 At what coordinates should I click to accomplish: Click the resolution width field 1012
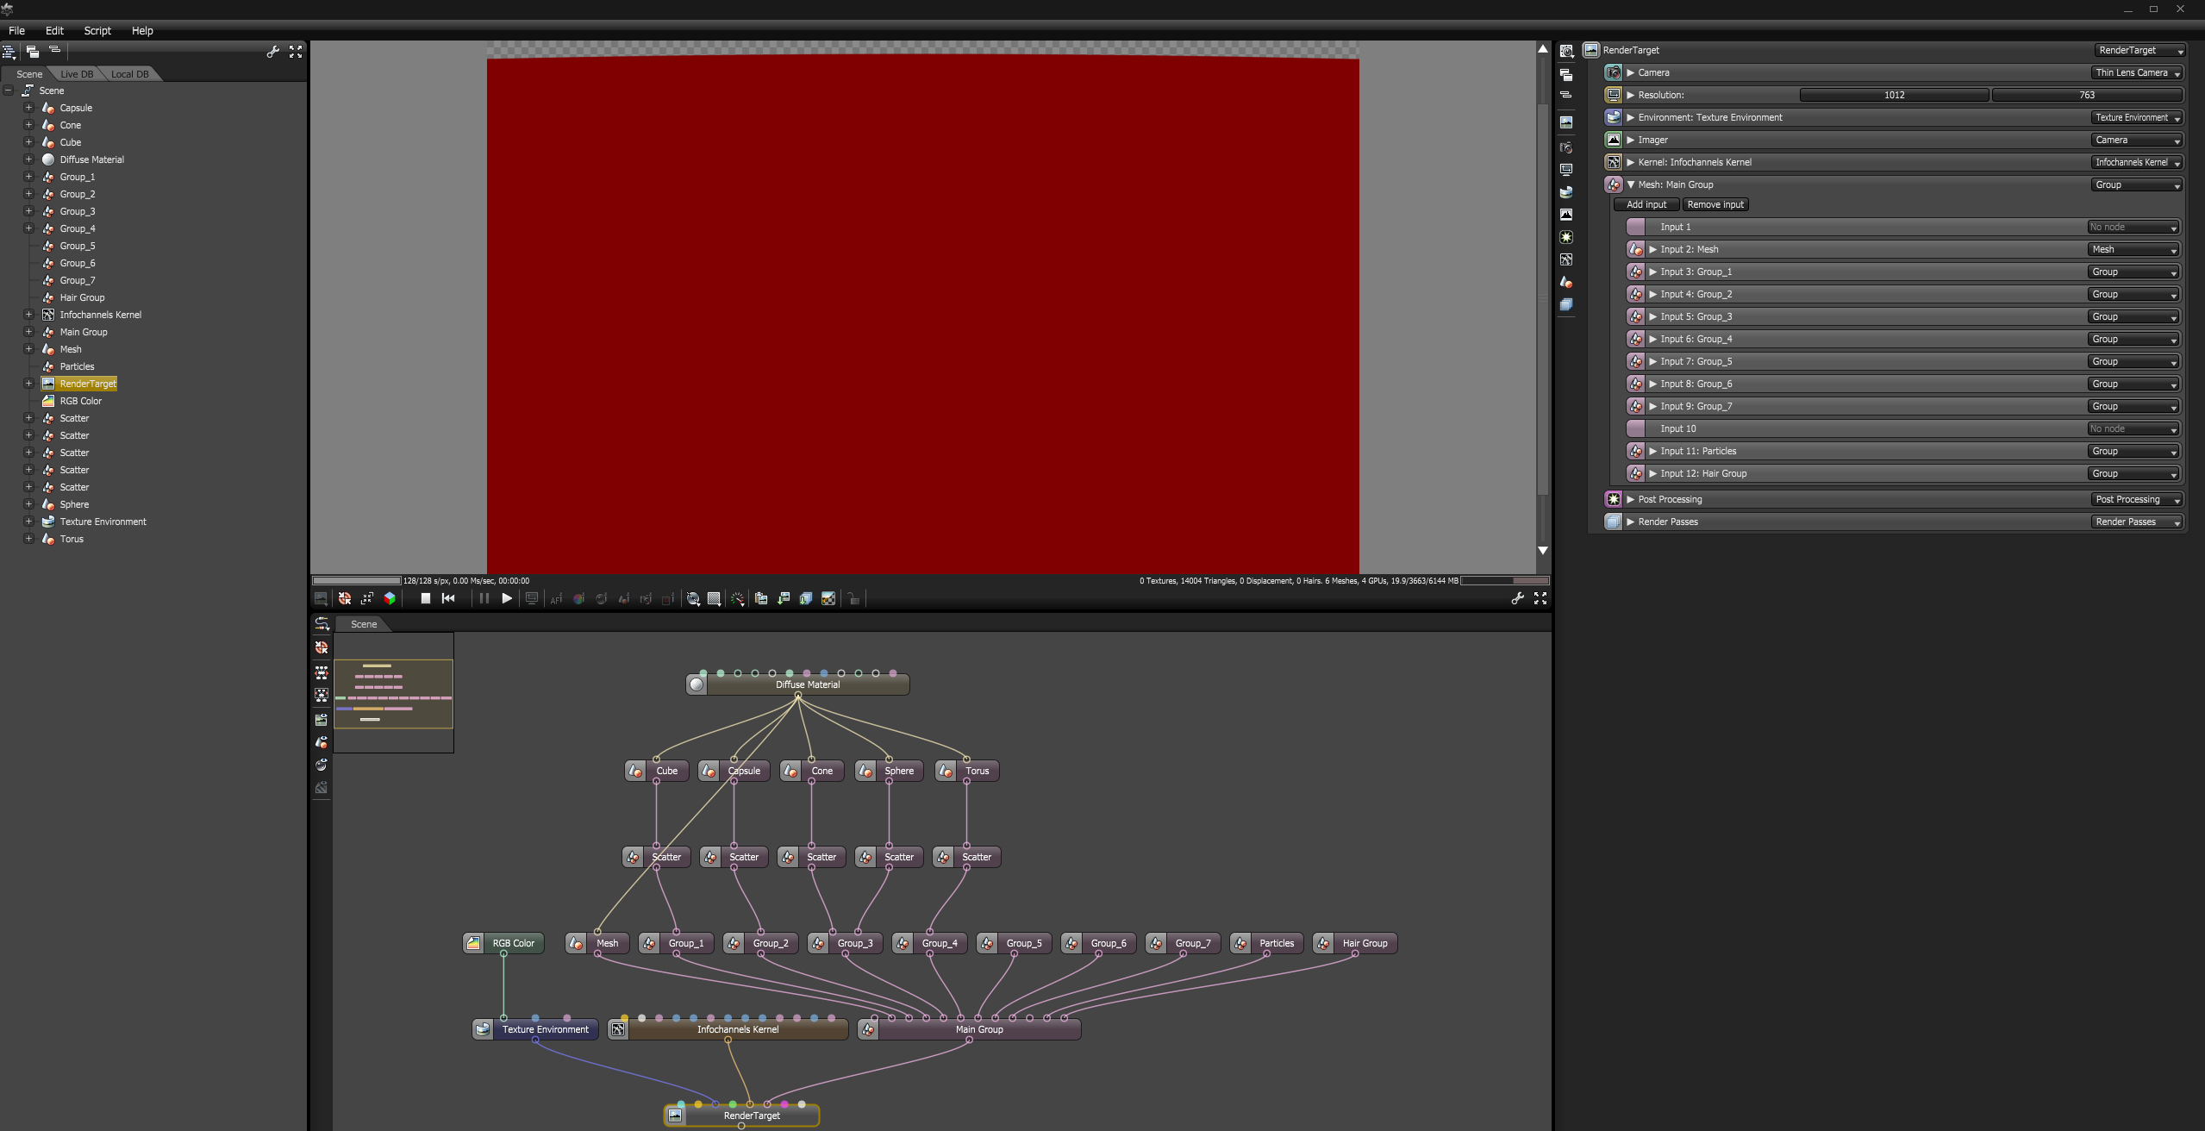[1894, 95]
